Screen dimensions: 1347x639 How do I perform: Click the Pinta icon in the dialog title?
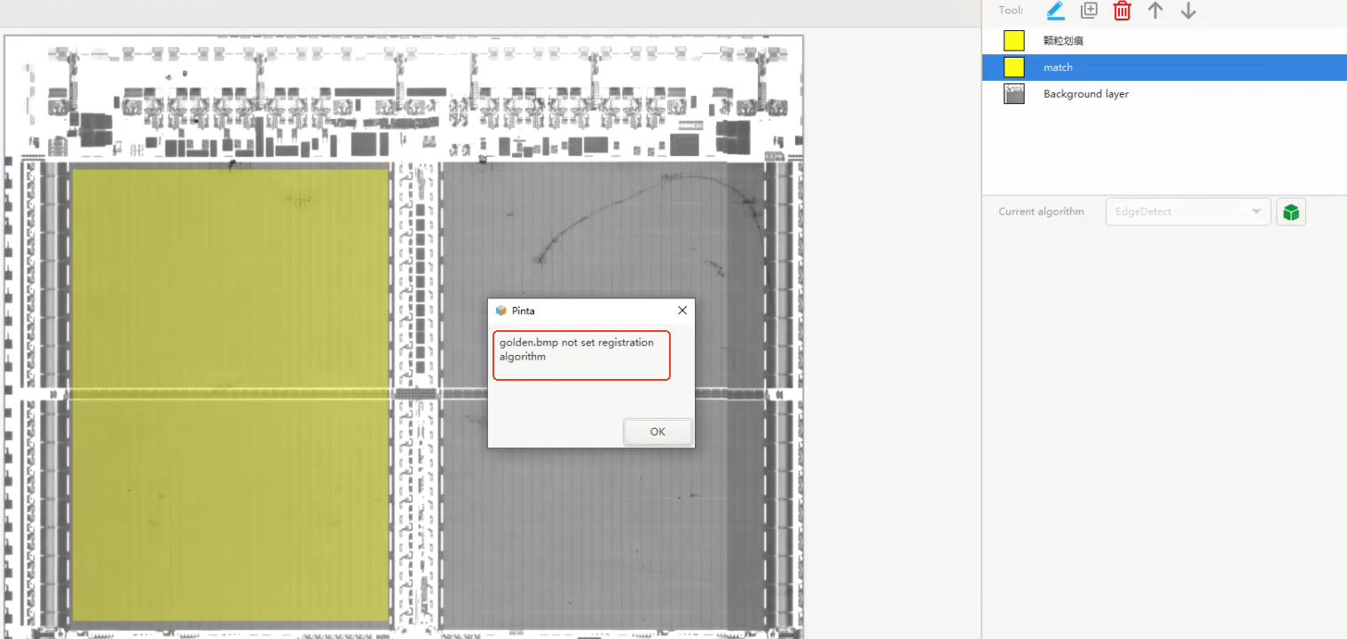pos(501,311)
